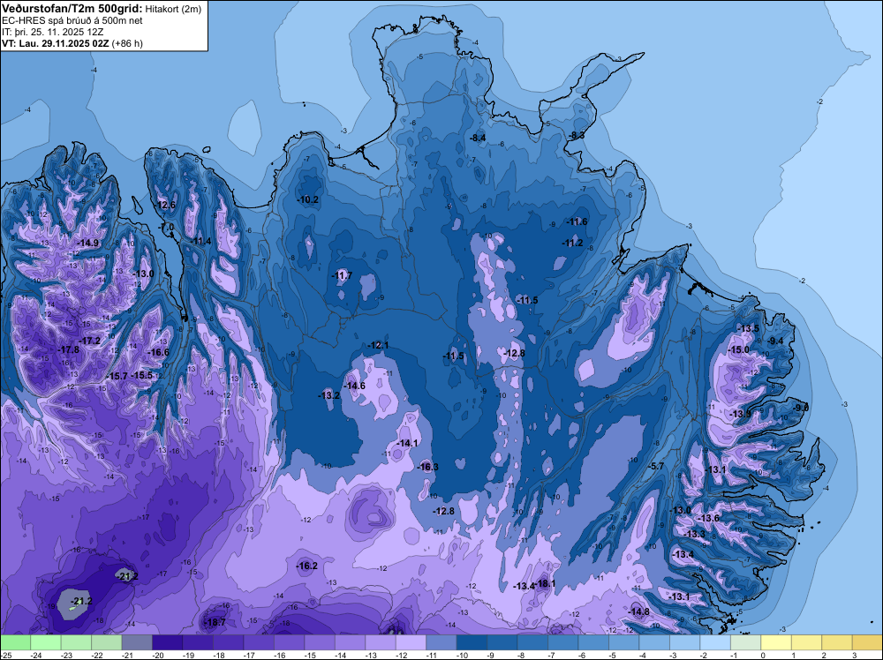
Task: Click the pale lavender legend swatch at -12
Action: pos(411,642)
